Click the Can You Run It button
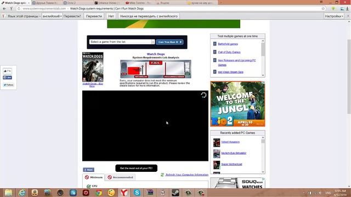351x197 pixels. click(x=169, y=42)
